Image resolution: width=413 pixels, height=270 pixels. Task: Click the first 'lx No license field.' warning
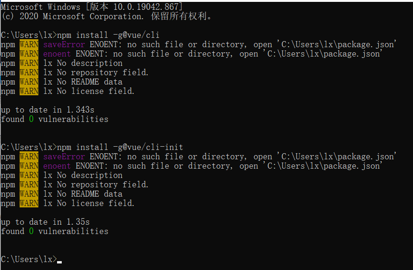(89, 91)
